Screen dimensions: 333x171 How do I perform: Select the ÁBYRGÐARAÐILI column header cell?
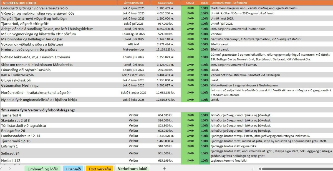(133, 3)
